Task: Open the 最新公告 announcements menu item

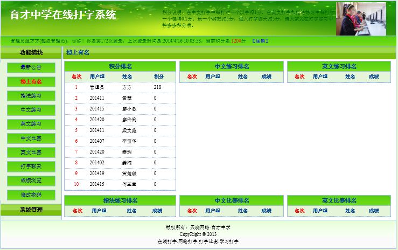Action: pyautogui.click(x=31, y=68)
